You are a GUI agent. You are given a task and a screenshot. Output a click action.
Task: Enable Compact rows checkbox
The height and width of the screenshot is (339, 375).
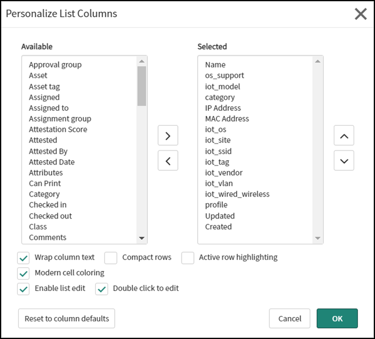click(111, 258)
